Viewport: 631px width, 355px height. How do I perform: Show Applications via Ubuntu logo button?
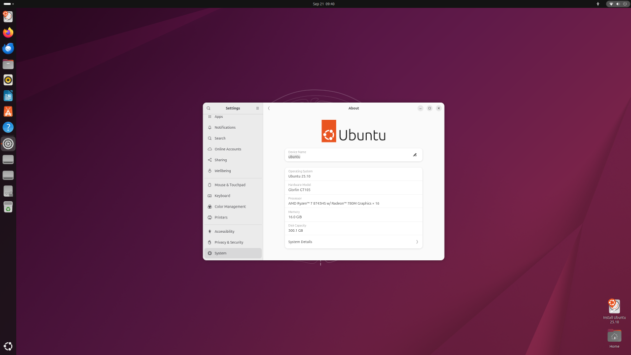point(8,346)
